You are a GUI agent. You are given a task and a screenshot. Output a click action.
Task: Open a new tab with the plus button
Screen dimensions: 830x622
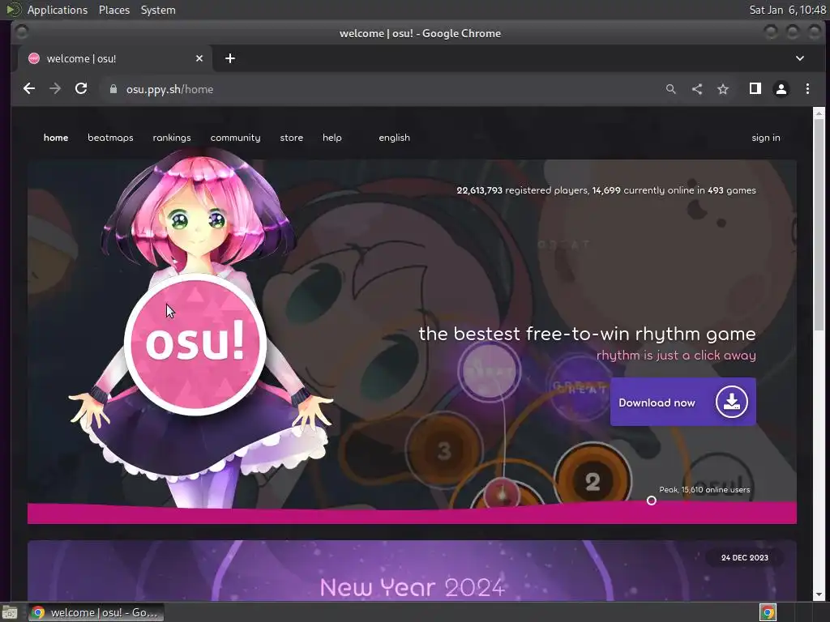(x=229, y=58)
